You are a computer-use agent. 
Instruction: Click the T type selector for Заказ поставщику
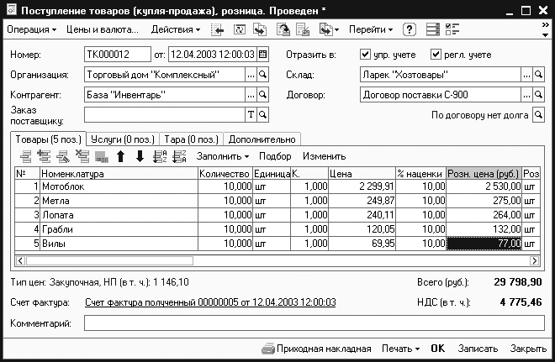[251, 114]
